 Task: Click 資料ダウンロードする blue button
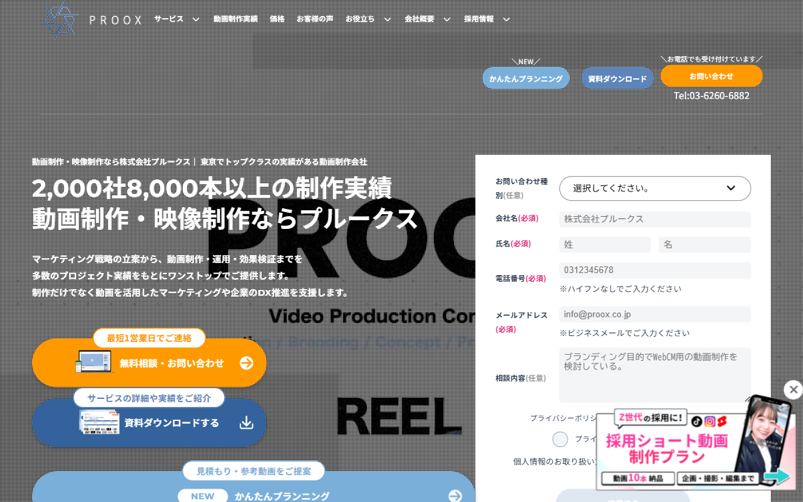pyautogui.click(x=149, y=423)
